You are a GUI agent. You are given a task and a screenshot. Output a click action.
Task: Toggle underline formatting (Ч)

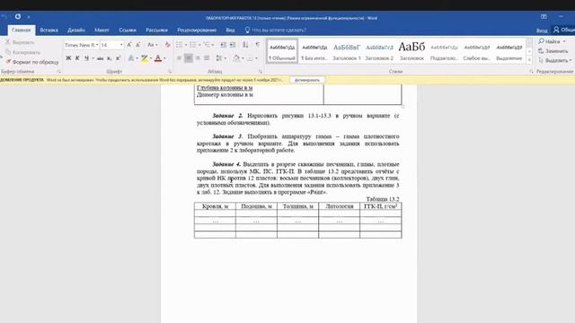coord(86,57)
